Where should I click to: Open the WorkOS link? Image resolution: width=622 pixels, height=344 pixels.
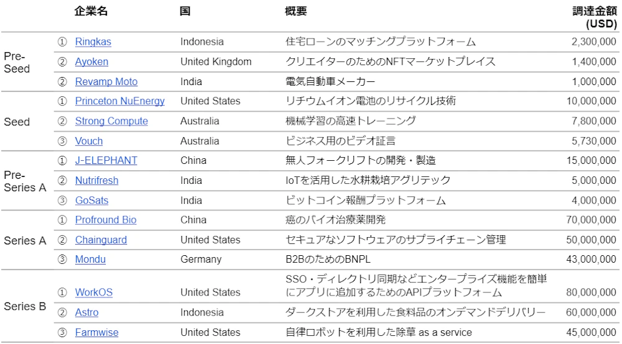tap(94, 292)
